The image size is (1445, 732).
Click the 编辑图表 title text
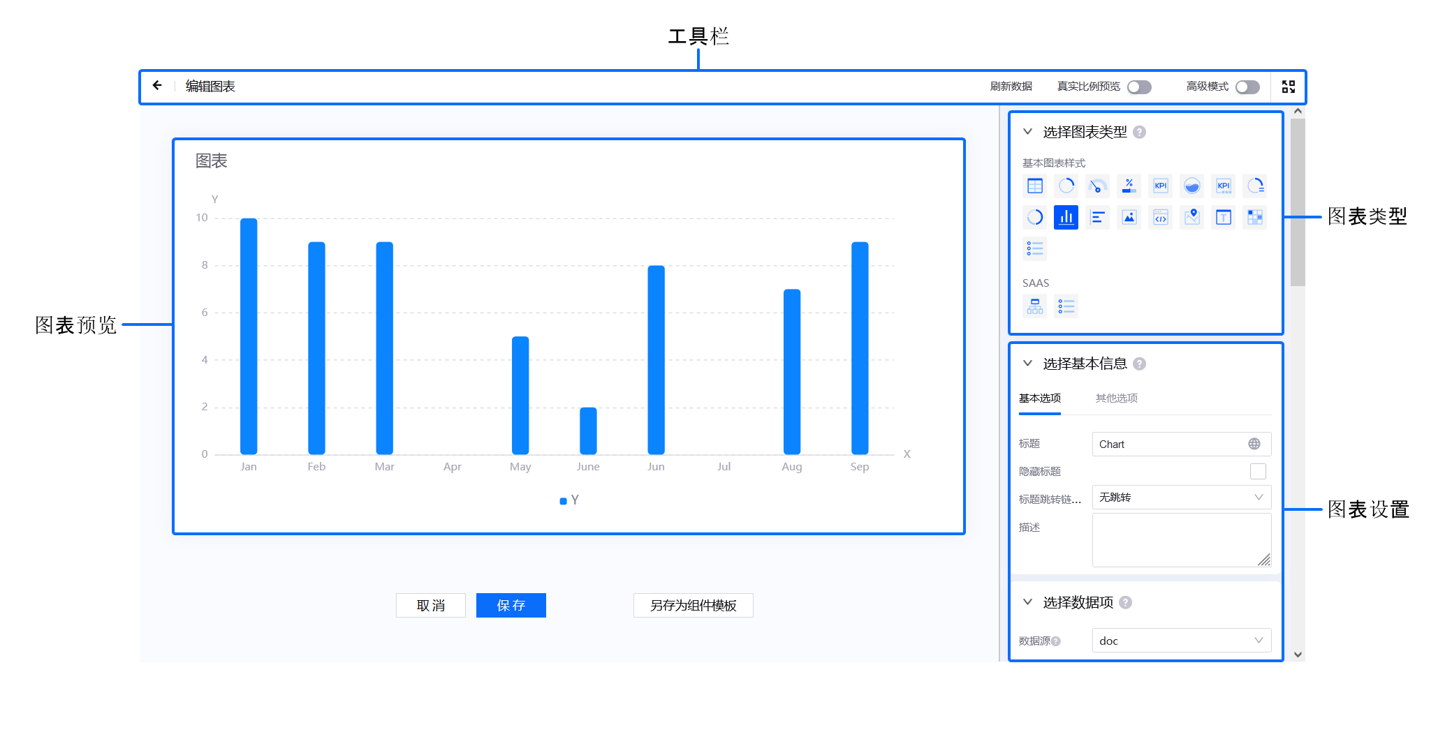pos(210,87)
